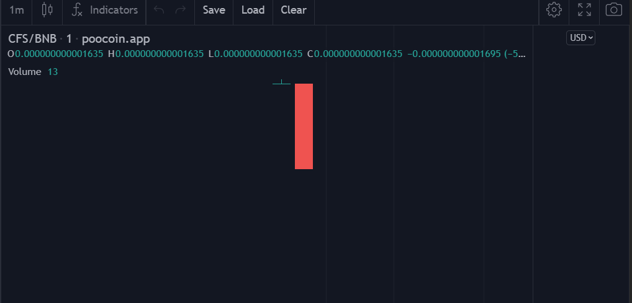Select the small green doji candle

281,82
